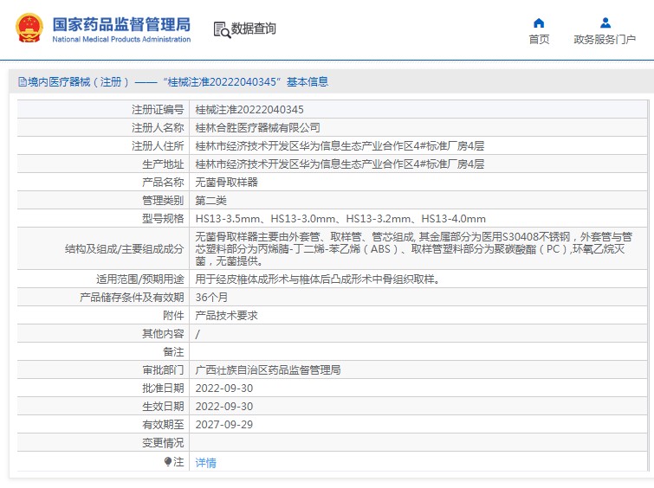The width and height of the screenshot is (654, 488).
Task: Click the 审批部门 label
Action: click(x=163, y=370)
